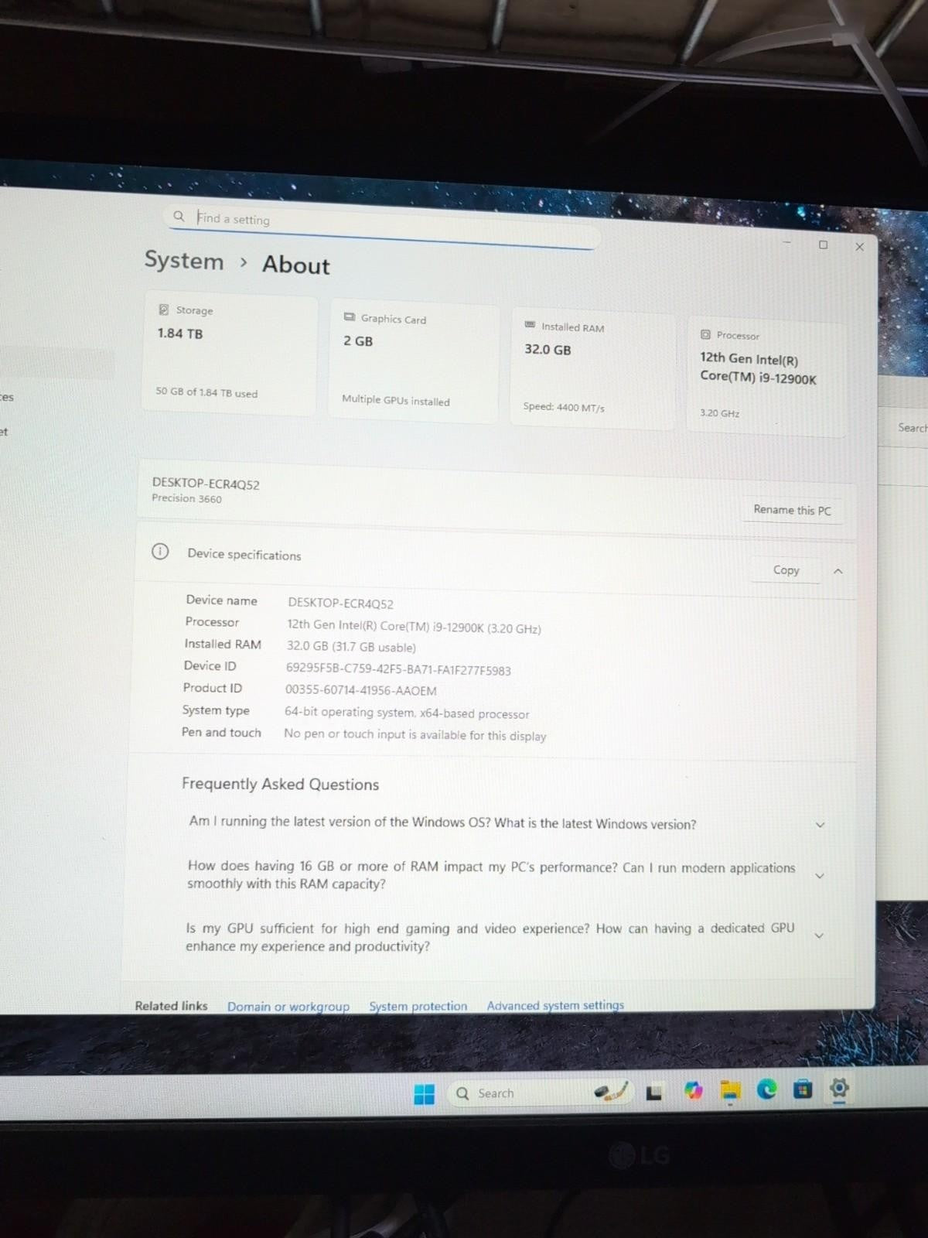Launch Microsoft Edge from taskbar
The height and width of the screenshot is (1238, 928).
click(x=766, y=1089)
